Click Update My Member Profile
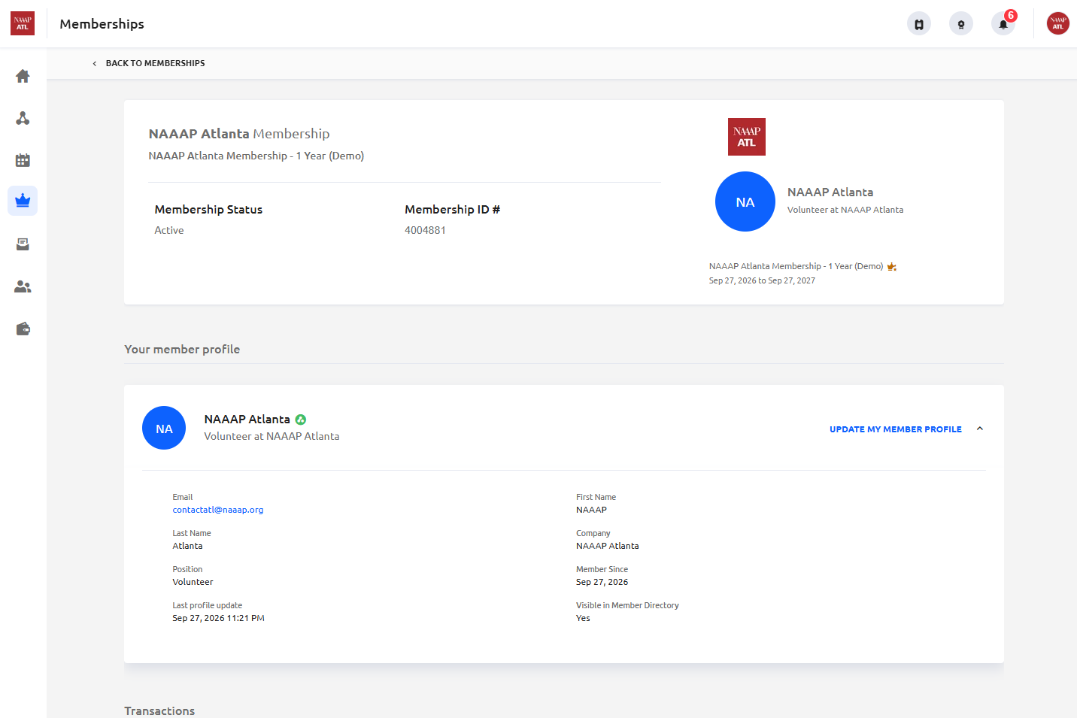Screen dimensions: 1077x718 (x=896, y=429)
